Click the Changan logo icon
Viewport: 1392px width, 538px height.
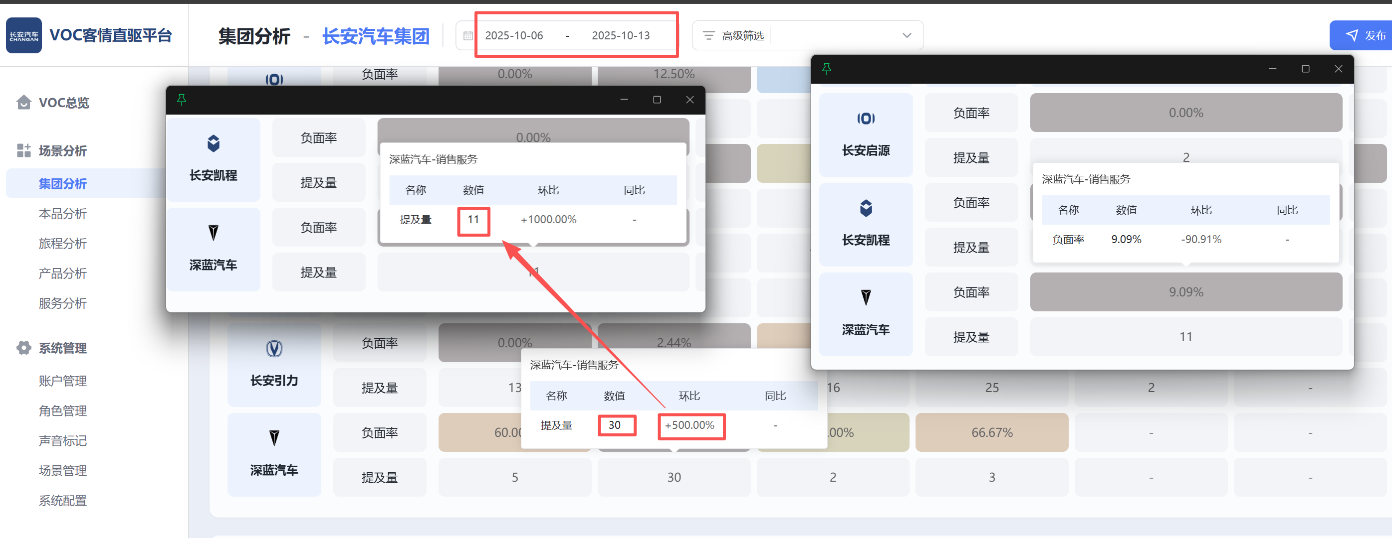coord(24,35)
